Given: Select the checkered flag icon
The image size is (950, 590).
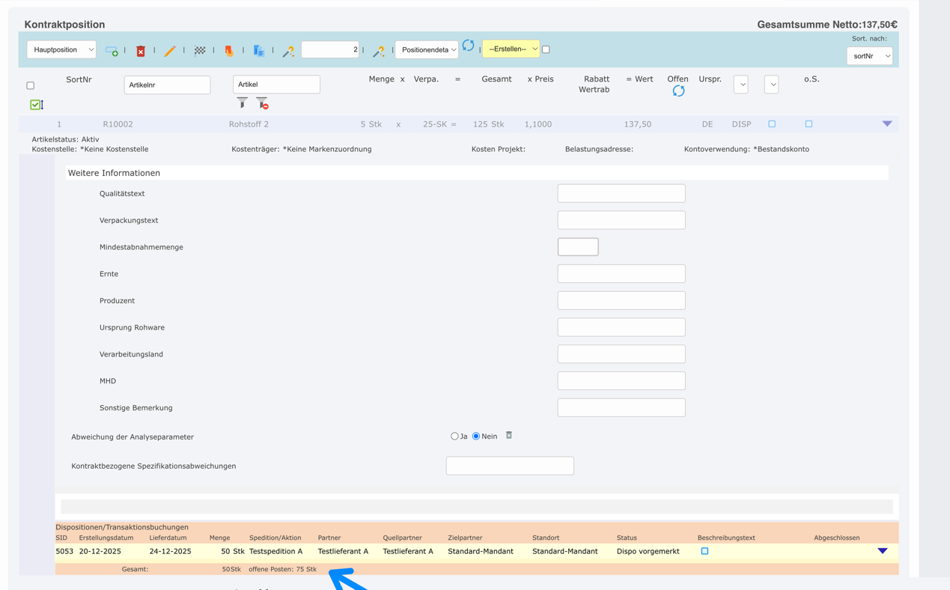Looking at the screenshot, I should coord(199,49).
